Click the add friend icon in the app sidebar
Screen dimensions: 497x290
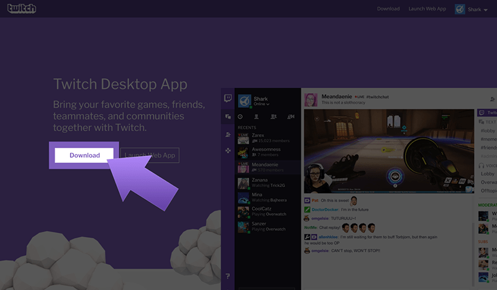click(228, 135)
